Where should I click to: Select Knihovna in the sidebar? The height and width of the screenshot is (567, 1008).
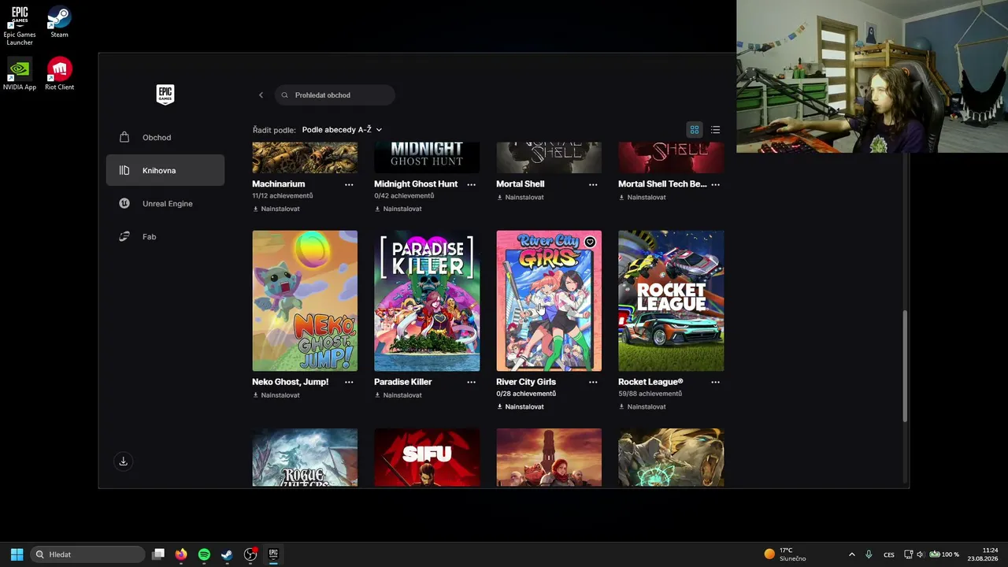(x=165, y=171)
